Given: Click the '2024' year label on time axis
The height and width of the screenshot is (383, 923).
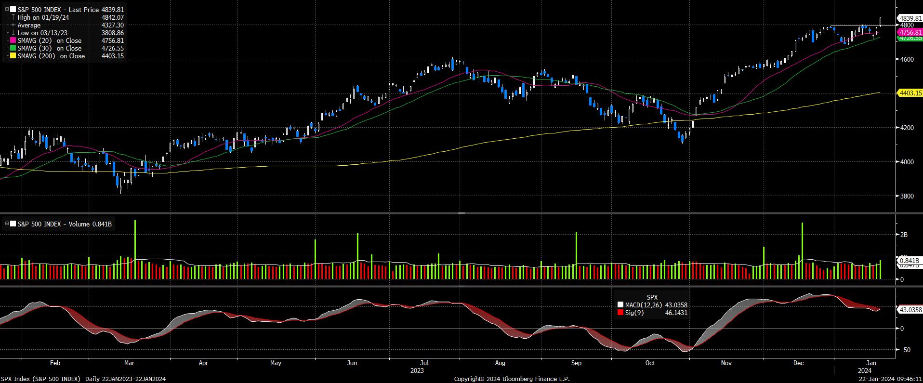Looking at the screenshot, I should tap(864, 370).
